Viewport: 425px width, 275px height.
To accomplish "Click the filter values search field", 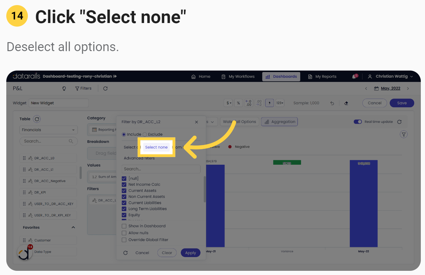I will coord(161,169).
